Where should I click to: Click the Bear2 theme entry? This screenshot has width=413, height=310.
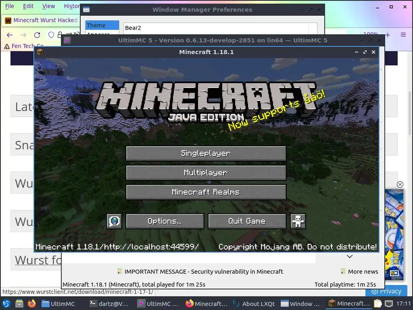click(216, 28)
